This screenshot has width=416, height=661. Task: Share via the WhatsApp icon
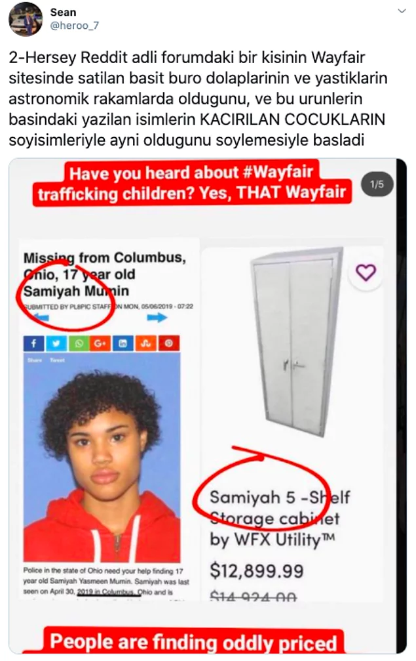79,343
